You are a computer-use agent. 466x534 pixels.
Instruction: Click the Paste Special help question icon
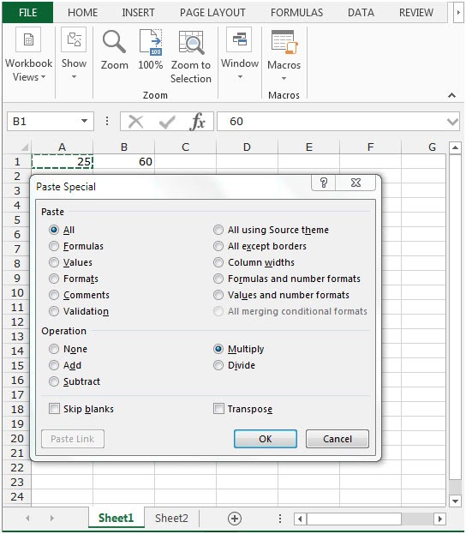click(324, 183)
